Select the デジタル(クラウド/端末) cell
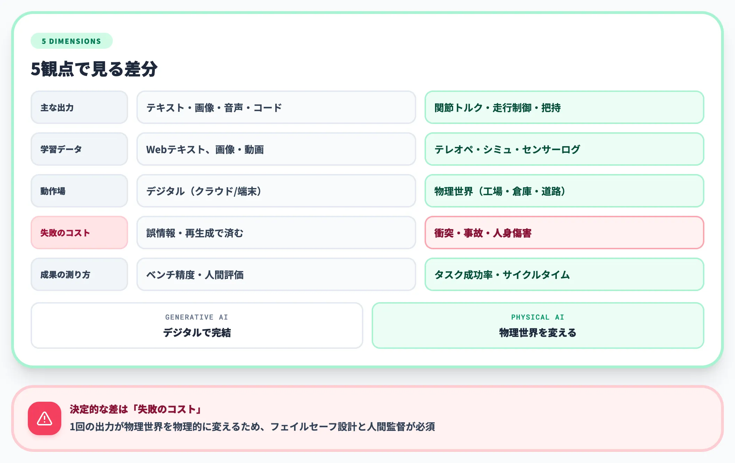 [276, 191]
